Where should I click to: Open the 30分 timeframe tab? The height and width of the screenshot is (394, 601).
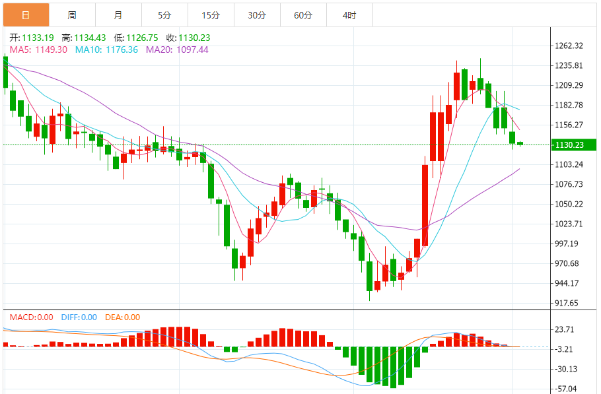tap(257, 15)
